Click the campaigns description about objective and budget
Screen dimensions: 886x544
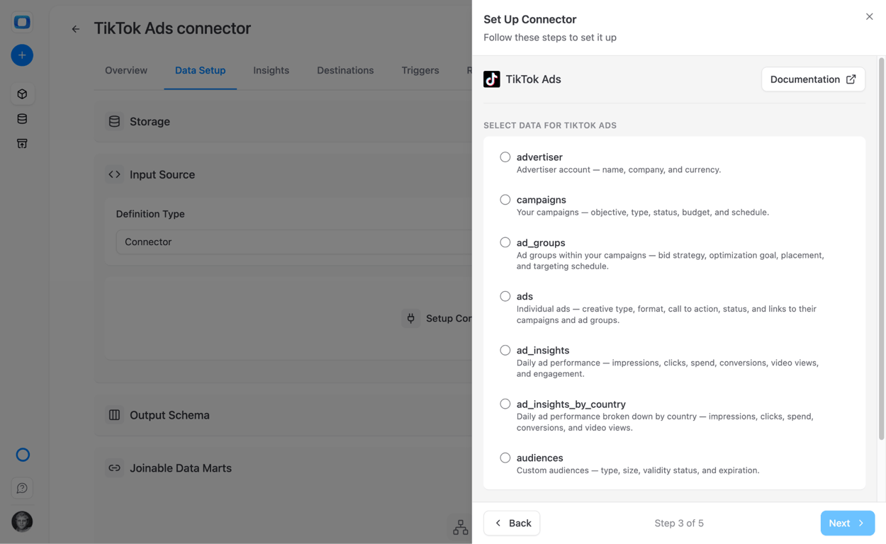[x=643, y=212]
